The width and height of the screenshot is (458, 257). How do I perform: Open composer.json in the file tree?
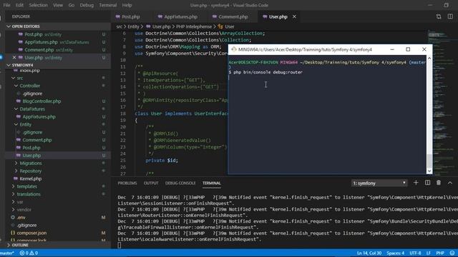31,233
